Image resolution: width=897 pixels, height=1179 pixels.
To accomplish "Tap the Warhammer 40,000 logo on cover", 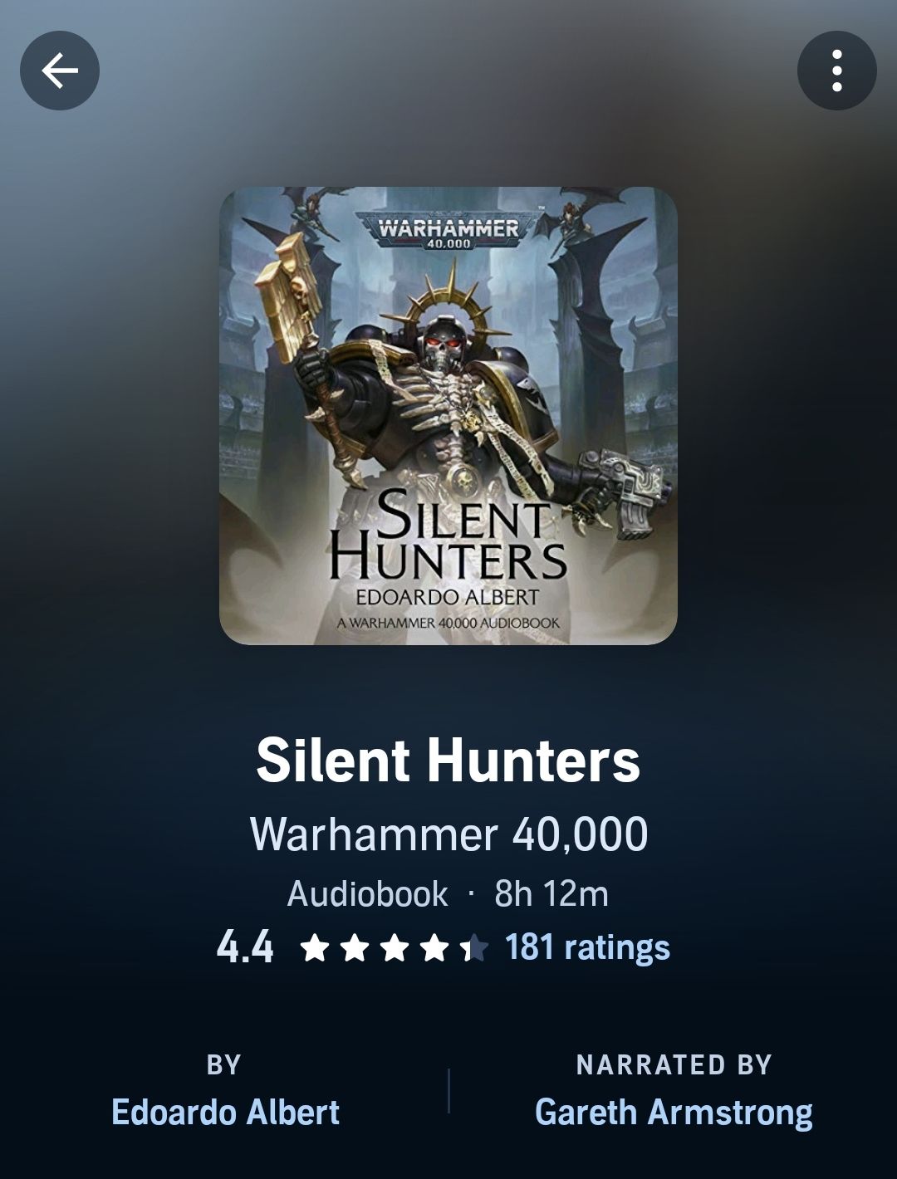I will click(x=448, y=230).
